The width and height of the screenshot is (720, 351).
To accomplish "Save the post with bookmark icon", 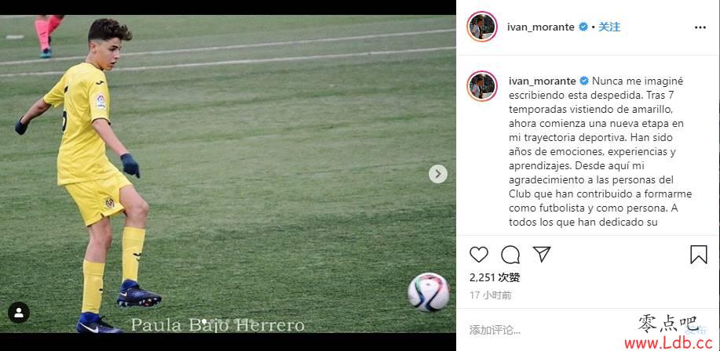I will 699,255.
